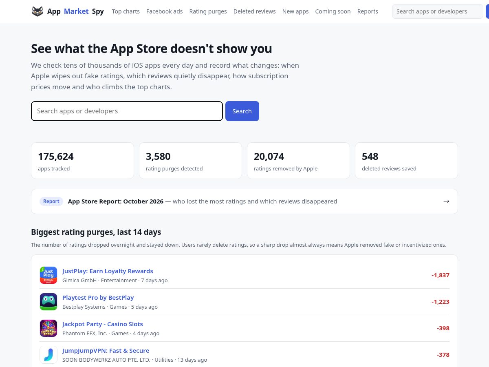Open Rating purges in the navigation
Image resolution: width=489 pixels, height=367 pixels.
pos(208,11)
